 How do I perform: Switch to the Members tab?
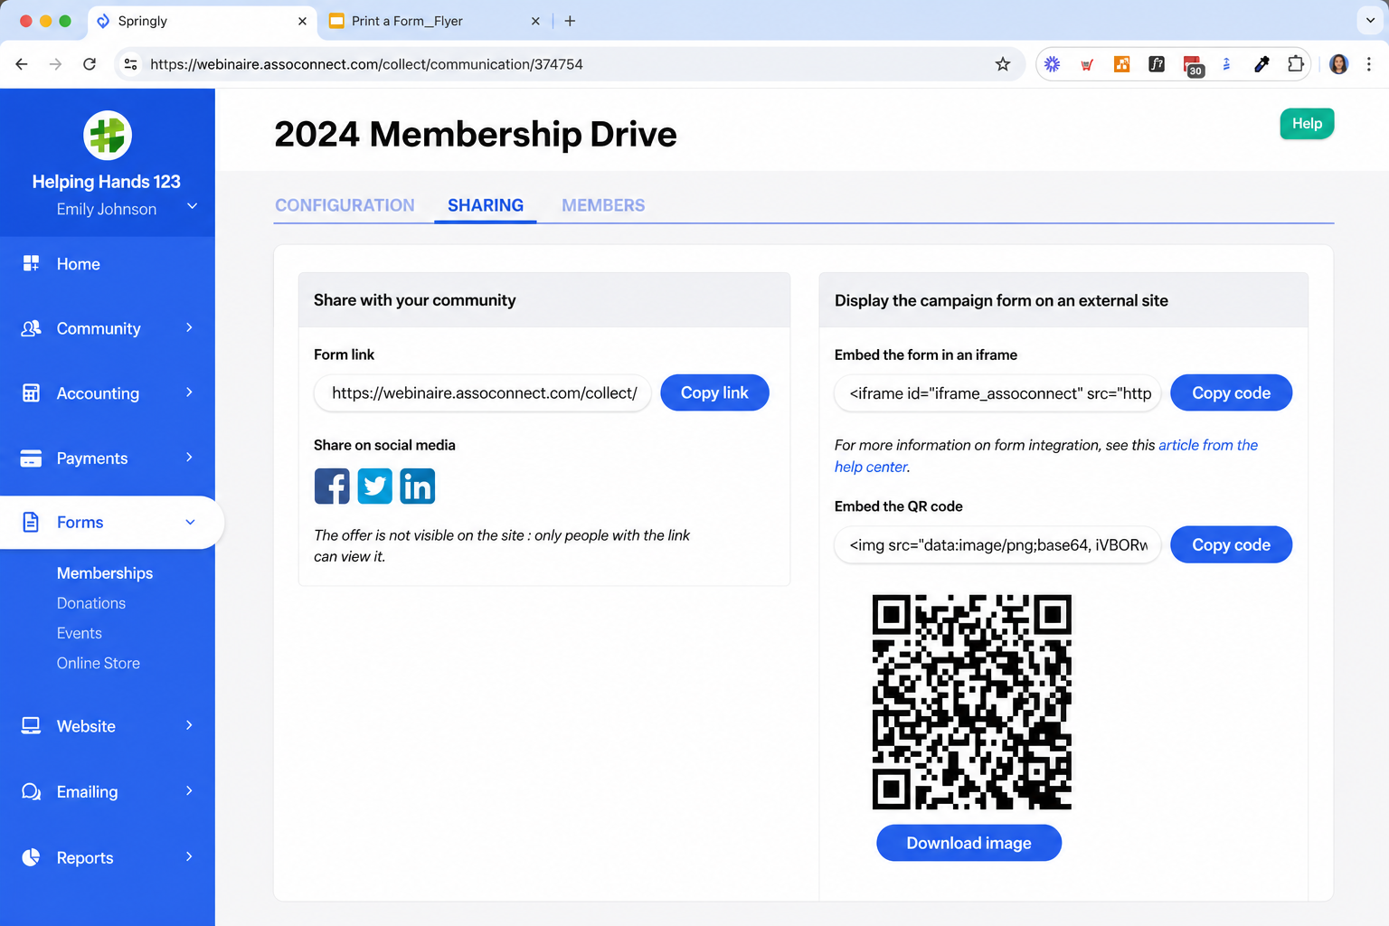[603, 205]
